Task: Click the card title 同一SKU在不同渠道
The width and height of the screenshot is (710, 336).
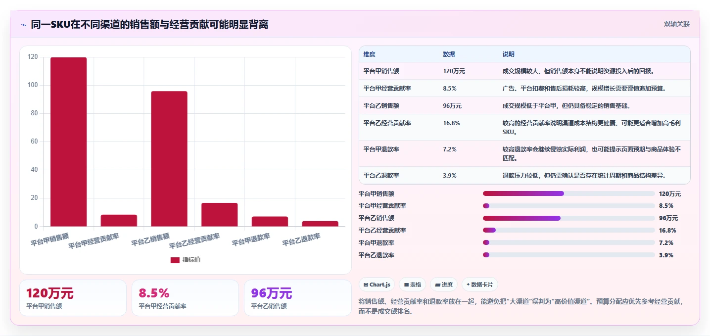Action: 149,24
